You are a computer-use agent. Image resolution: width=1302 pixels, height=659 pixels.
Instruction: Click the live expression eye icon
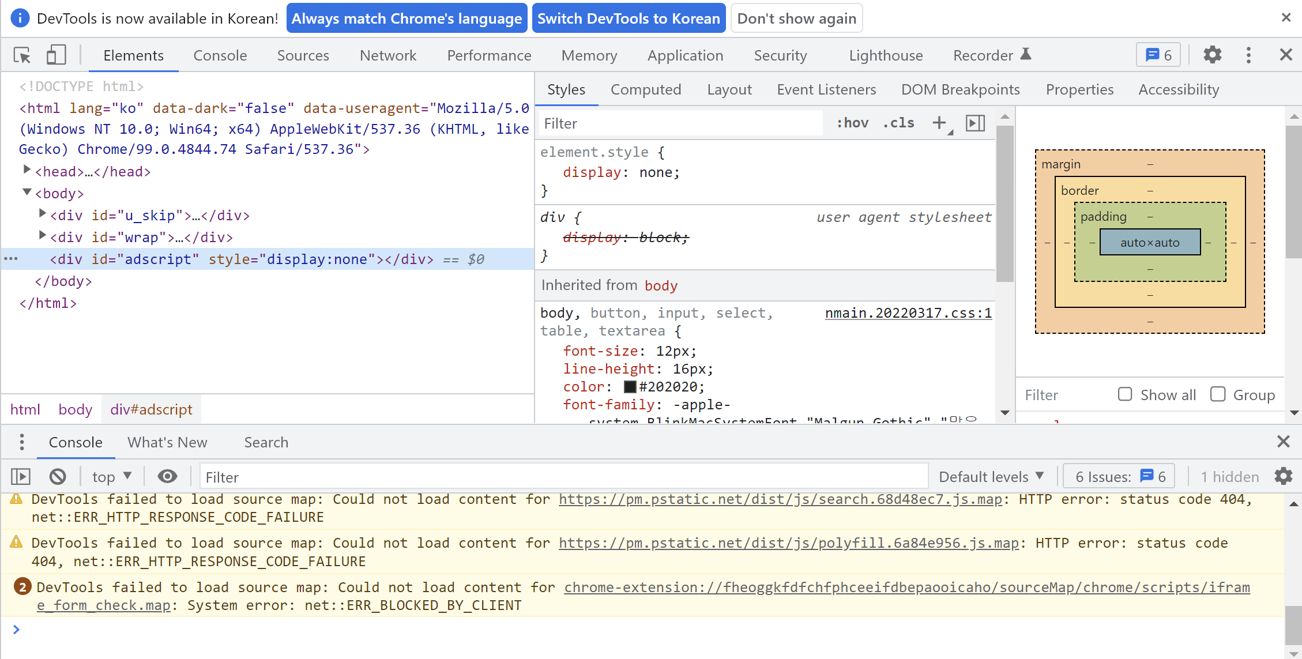click(167, 477)
